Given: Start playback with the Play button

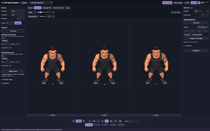Looking at the screenshot, I should (x=78, y=121).
